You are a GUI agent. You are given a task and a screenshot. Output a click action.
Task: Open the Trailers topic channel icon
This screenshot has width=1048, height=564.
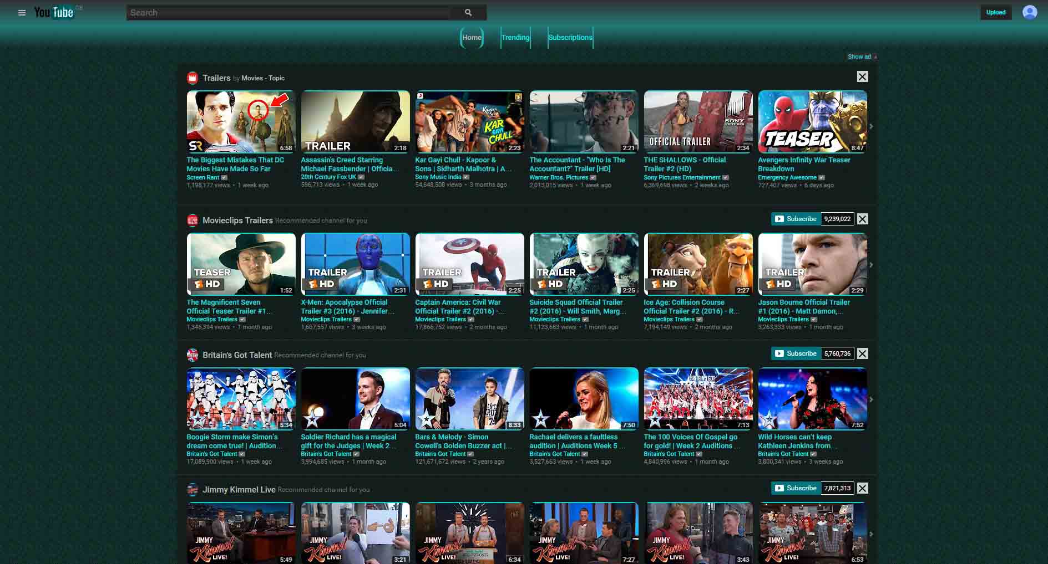tap(193, 78)
